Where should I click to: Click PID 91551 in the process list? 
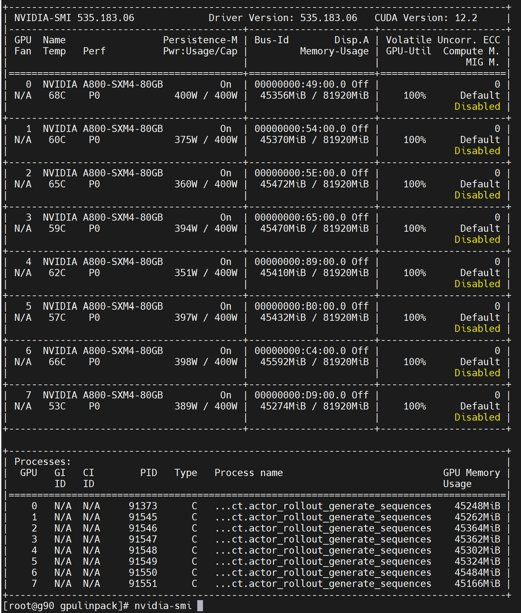tap(143, 584)
